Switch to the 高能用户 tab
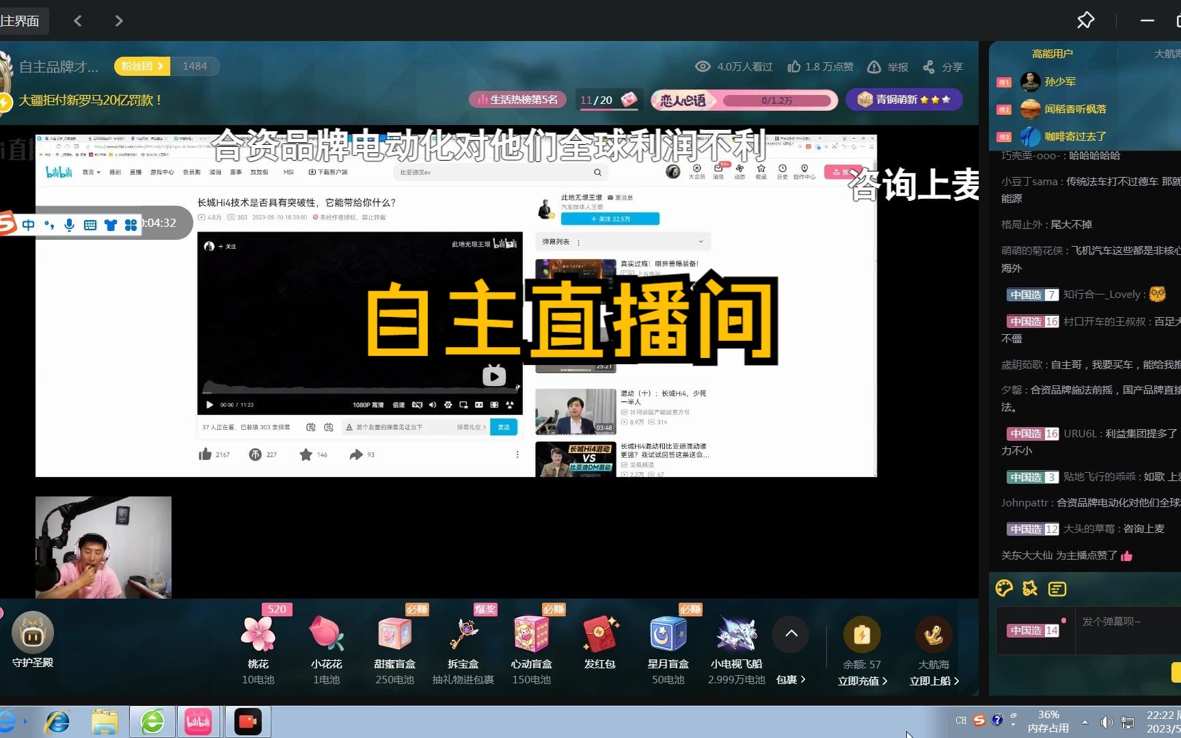The width and height of the screenshot is (1181, 738). pos(1053,54)
